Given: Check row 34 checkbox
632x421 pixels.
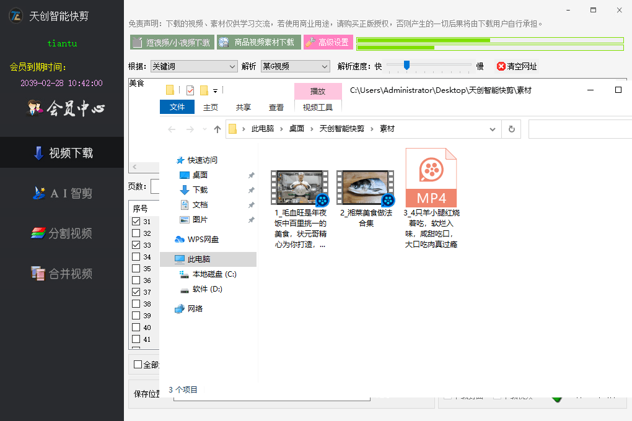Looking at the screenshot, I should (x=136, y=257).
